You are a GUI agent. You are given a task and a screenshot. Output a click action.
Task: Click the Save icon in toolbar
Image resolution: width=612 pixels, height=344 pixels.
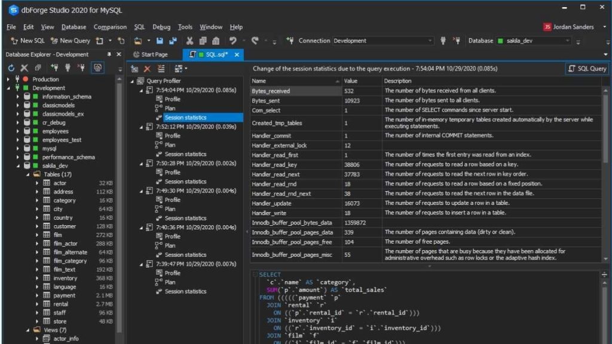coord(160,41)
